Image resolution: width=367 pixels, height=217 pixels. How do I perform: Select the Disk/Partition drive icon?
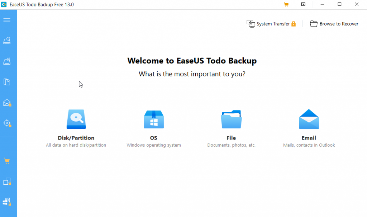click(x=76, y=119)
